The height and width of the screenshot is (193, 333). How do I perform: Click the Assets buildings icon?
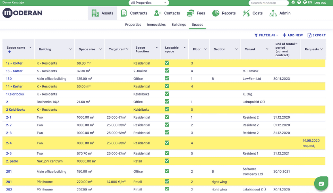pyautogui.click(x=95, y=13)
